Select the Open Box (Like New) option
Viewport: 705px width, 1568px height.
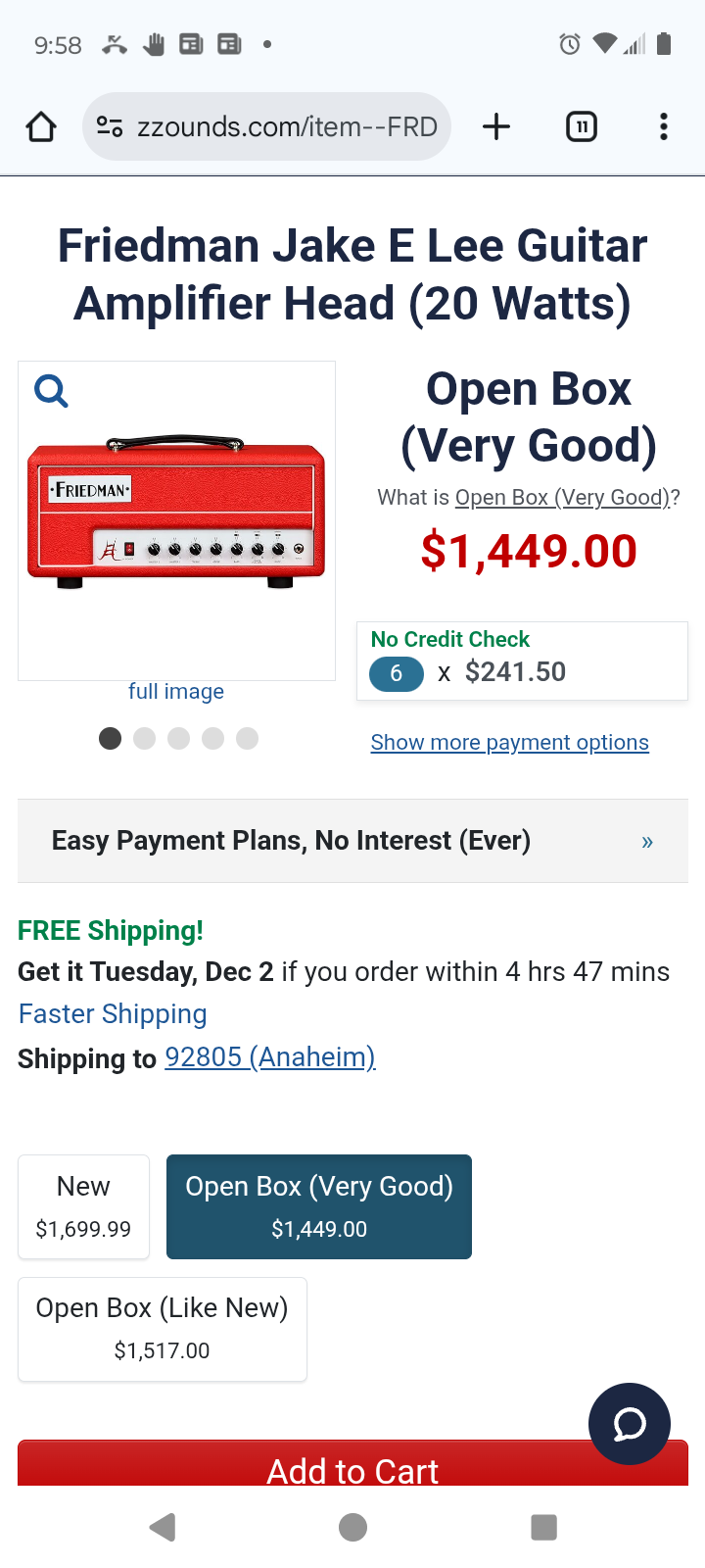pyautogui.click(x=162, y=1329)
